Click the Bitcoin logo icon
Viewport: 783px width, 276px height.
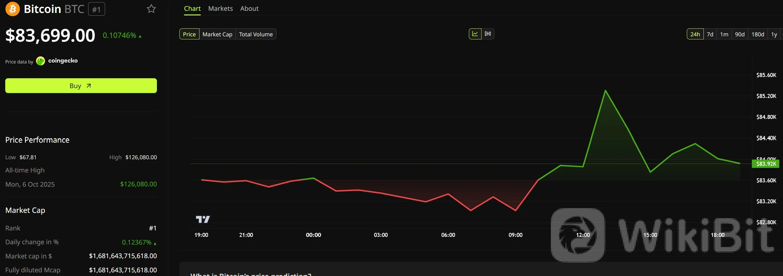13,9
